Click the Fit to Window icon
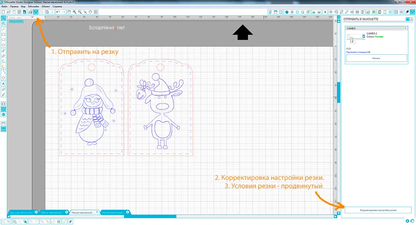The width and height of the screenshot is (416, 225). pos(96,12)
